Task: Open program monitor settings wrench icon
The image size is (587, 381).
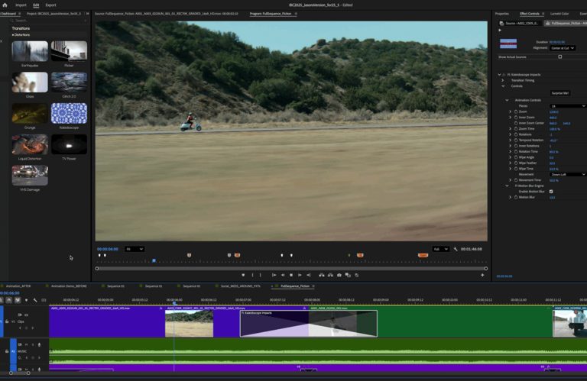Action: pyautogui.click(x=456, y=249)
